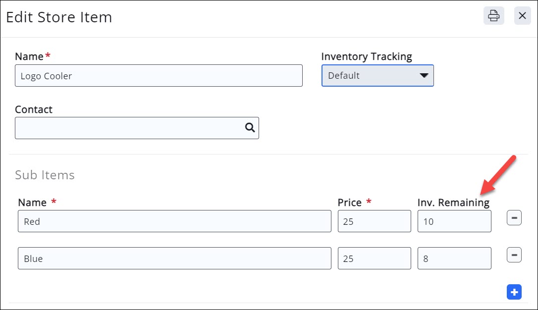Click the Contact field label
538x310 pixels.
(34, 109)
